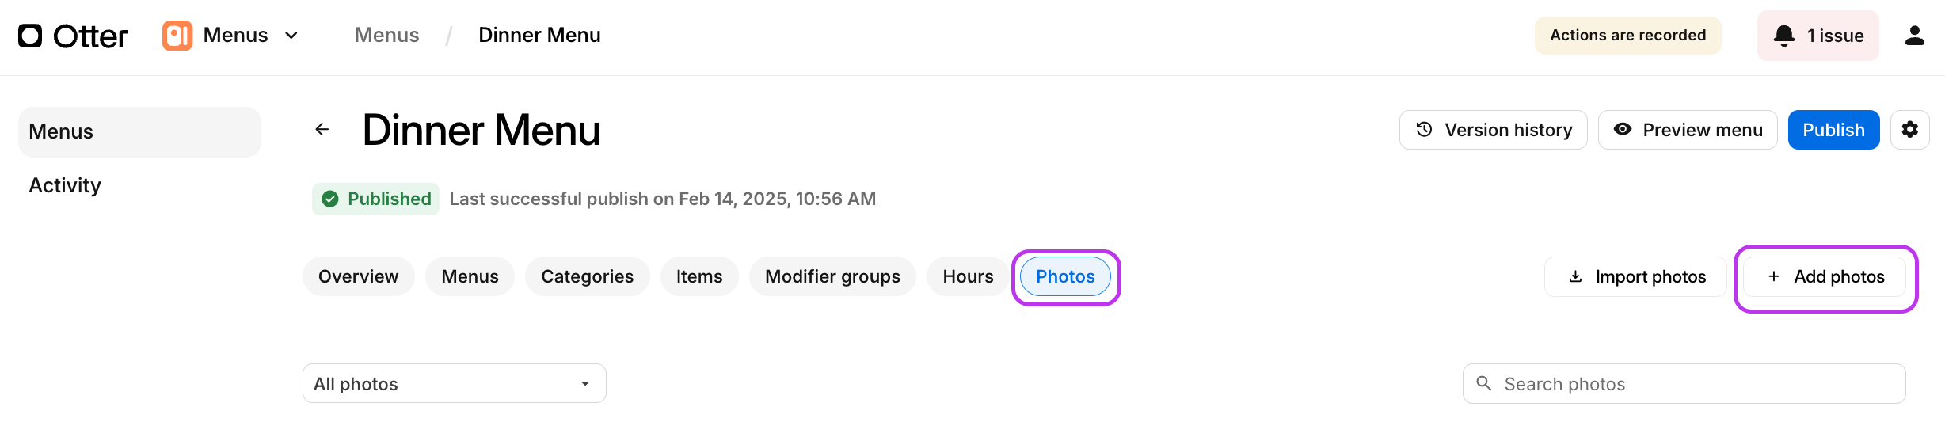1945x437 pixels.
Task: Click the eye icon in Preview menu
Action: click(1622, 129)
